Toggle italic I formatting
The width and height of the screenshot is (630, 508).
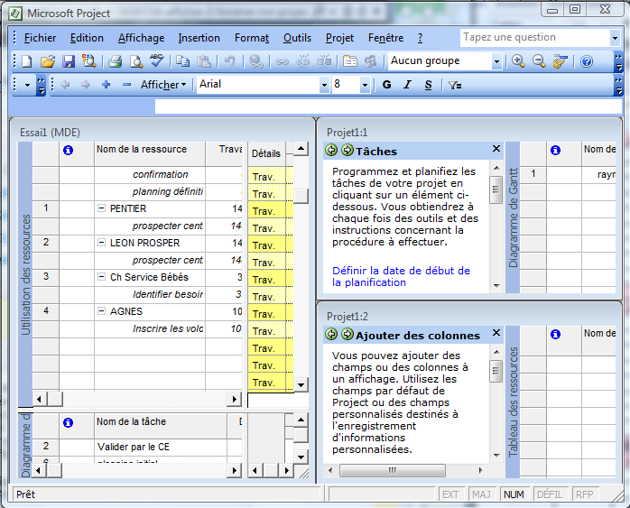coord(407,84)
